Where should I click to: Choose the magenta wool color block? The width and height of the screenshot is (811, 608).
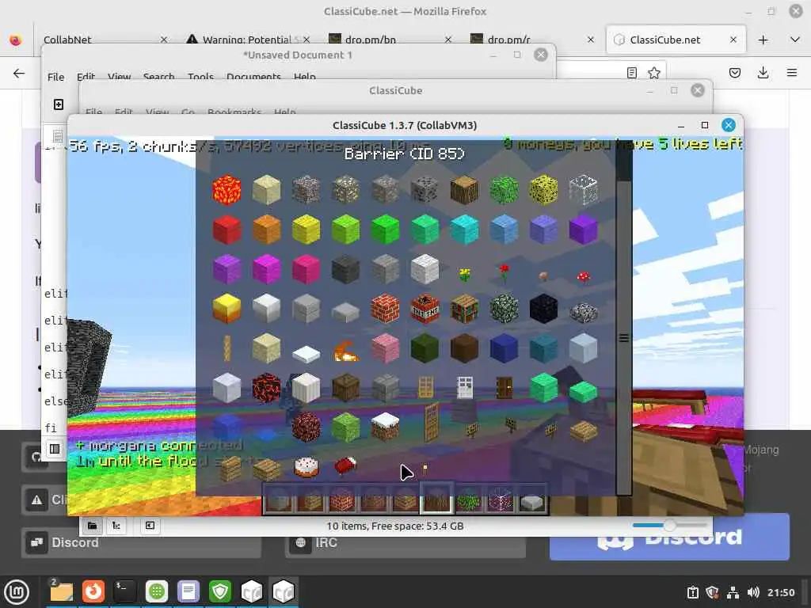(266, 269)
